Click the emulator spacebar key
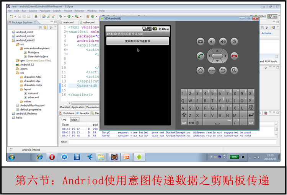Viewport: 287px width, 195px height. point(217,122)
